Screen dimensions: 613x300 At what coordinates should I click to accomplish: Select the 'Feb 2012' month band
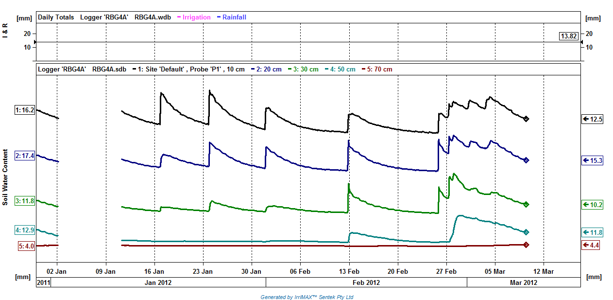click(366, 282)
